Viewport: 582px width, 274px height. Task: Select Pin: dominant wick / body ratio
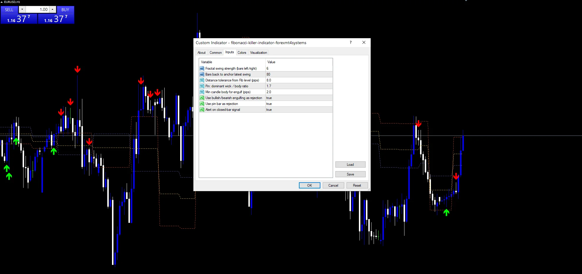pos(227,86)
